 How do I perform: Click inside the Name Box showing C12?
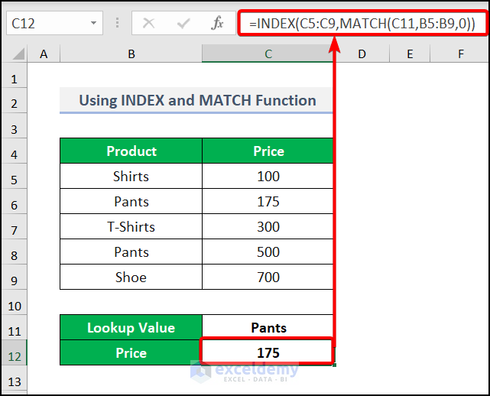(44, 23)
